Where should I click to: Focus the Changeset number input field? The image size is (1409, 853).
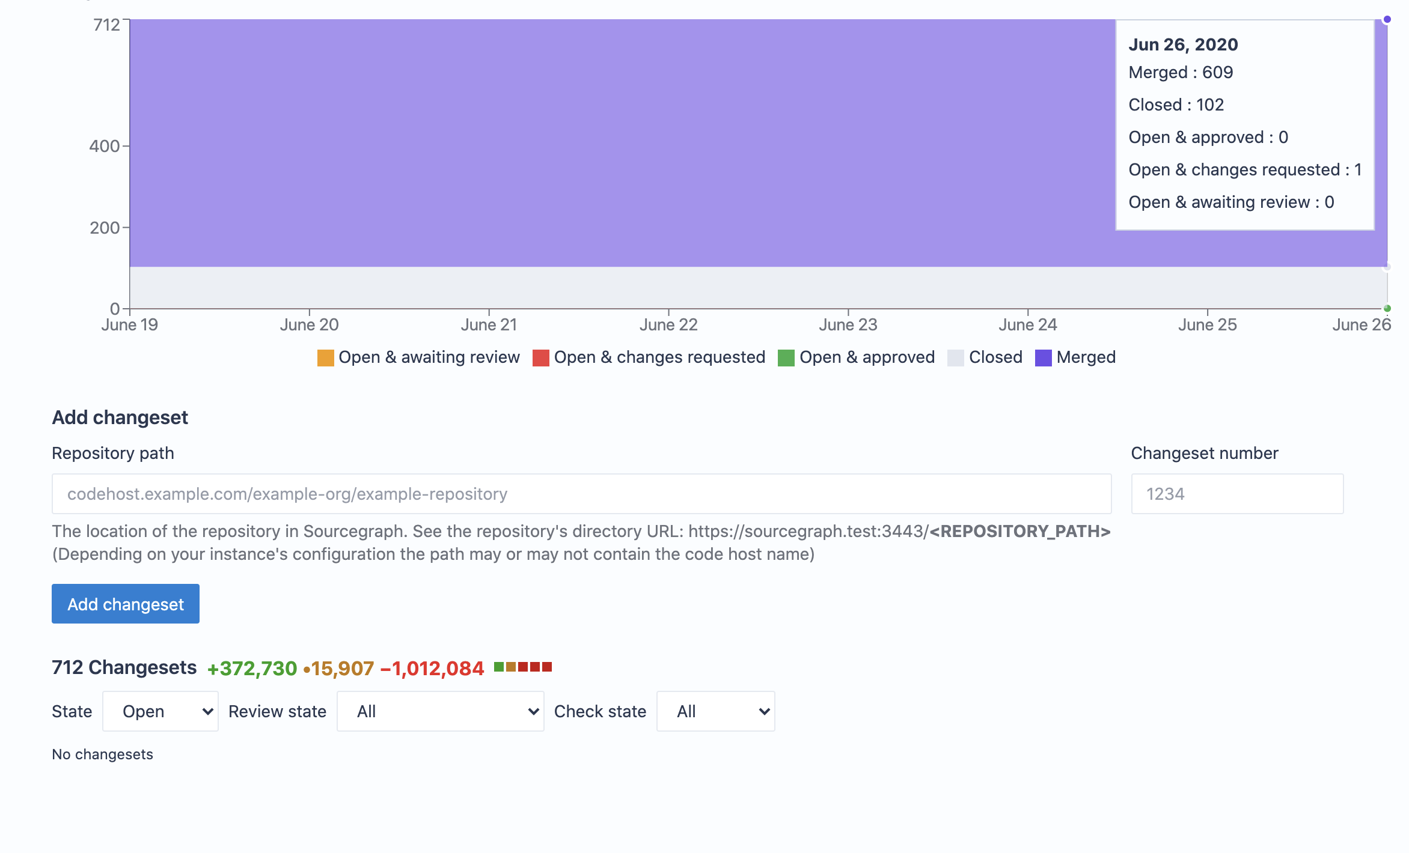1237,494
